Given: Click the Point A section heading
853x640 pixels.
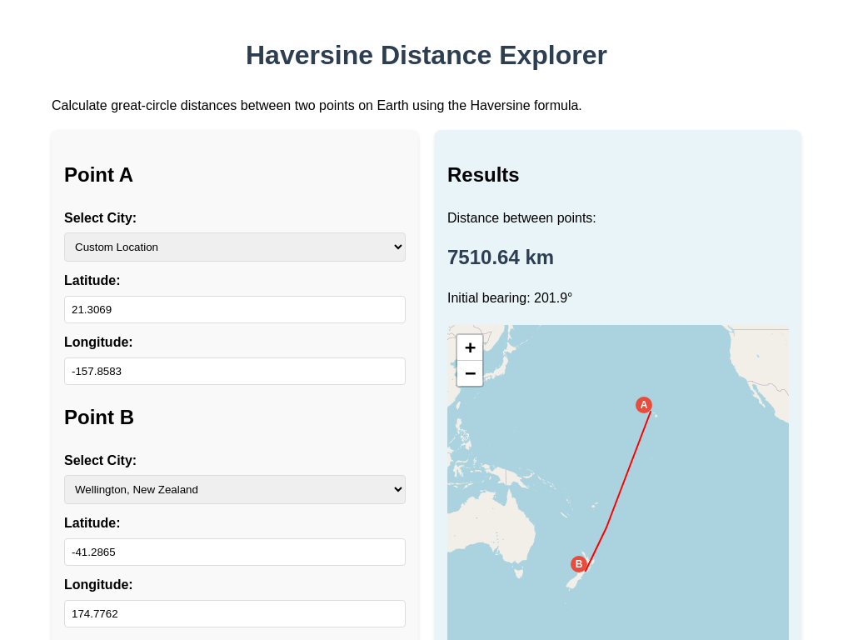Looking at the screenshot, I should tap(98, 175).
